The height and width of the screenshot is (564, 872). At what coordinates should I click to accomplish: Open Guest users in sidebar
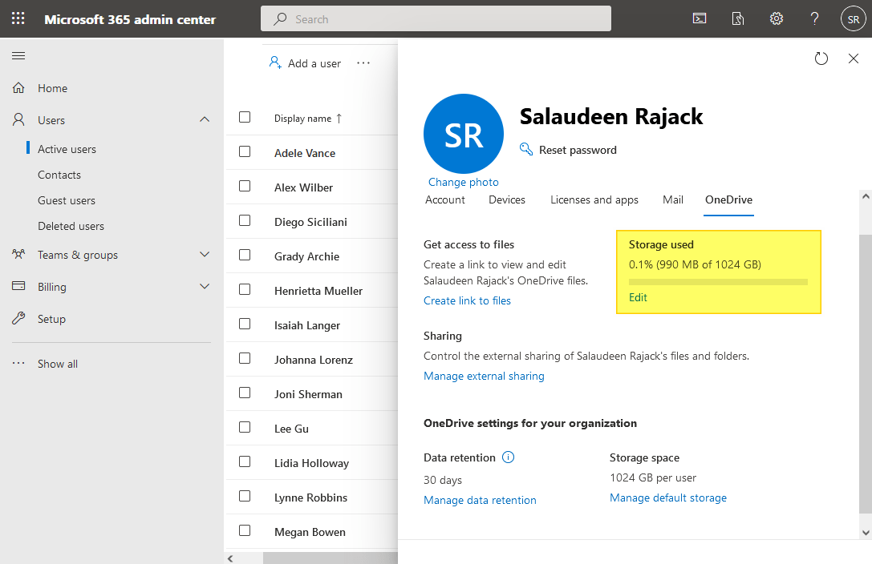pos(66,200)
